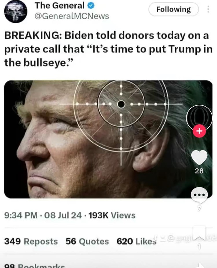217x268 pixels.
Task: Open the 98 Bookmarks count
Action: click(34, 266)
